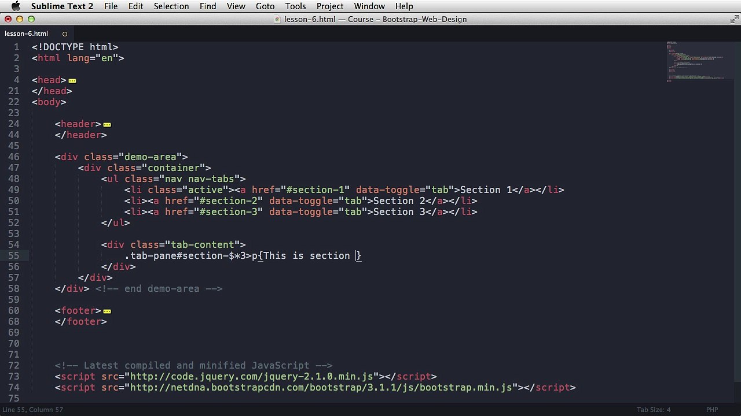The height and width of the screenshot is (416, 741).
Task: Click the "Section 3" link text
Action: (x=399, y=212)
